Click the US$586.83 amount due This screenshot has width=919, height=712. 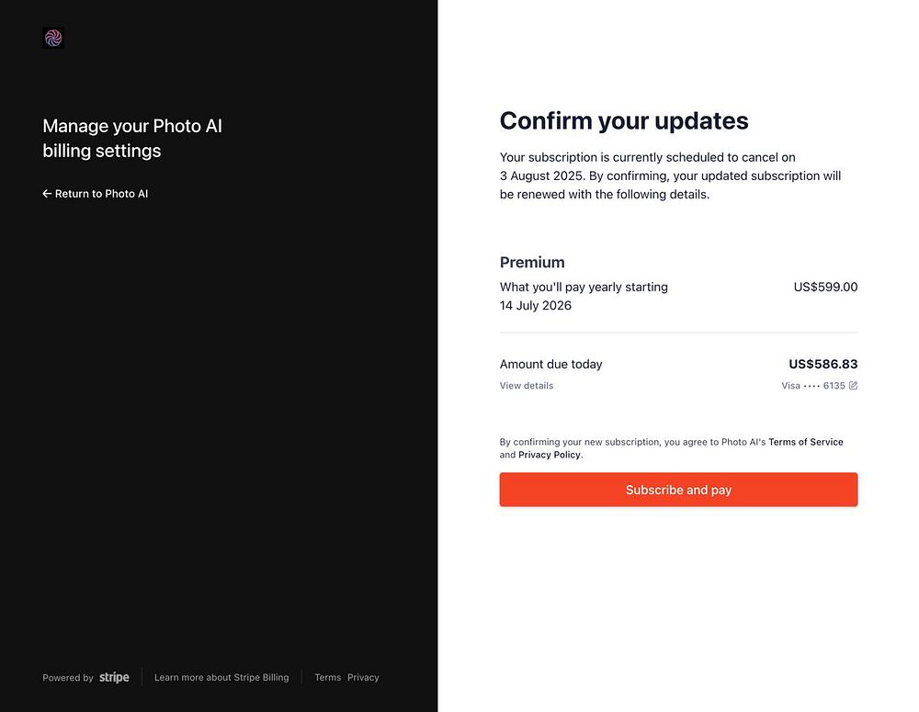click(x=823, y=364)
